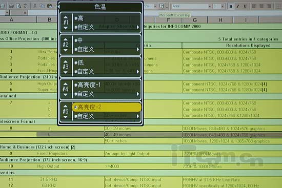Click the Cut scissors icon
Screen dimensions: 282x188
pos(35,6)
